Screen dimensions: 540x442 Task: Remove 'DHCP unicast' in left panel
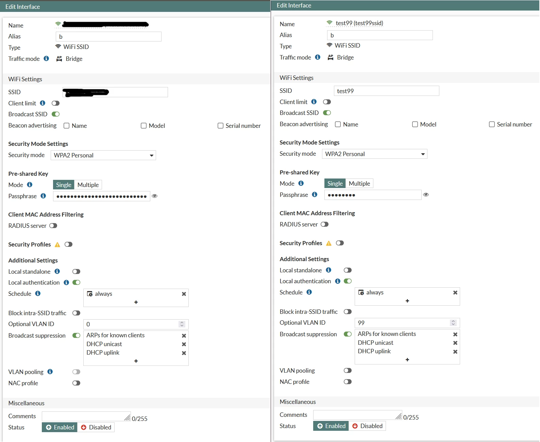[184, 344]
